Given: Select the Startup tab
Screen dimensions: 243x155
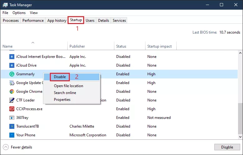Looking at the screenshot, I should [x=76, y=20].
